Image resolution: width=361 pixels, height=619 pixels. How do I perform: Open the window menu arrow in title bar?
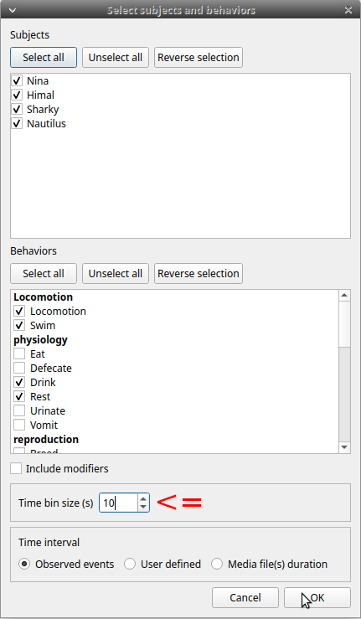click(12, 10)
